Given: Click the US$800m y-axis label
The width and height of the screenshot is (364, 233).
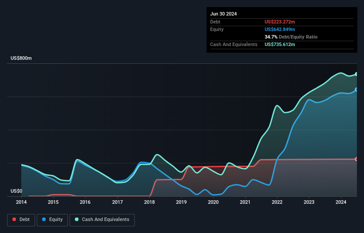Looking at the screenshot, I should click(21, 58).
